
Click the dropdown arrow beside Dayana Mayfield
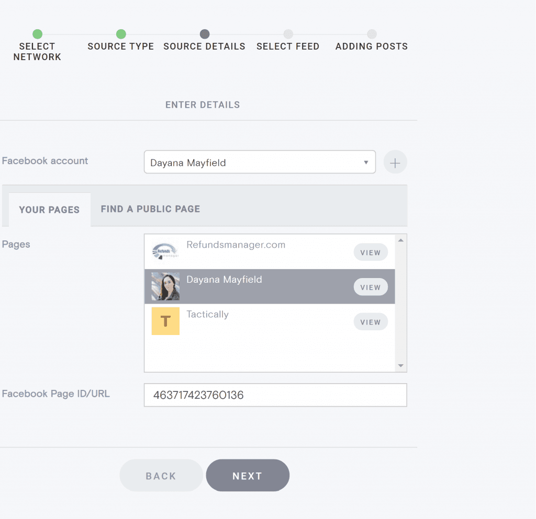pyautogui.click(x=366, y=163)
